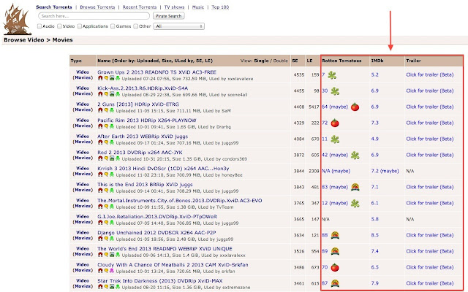Screen dimensions: 468x292
Task: Click green VIP skull for Grown Ups 2
Action: click(x=118, y=78)
